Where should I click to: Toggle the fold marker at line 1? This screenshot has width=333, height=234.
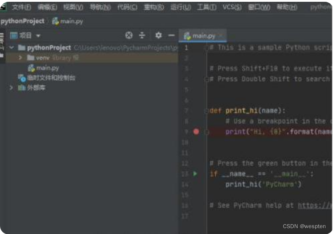click(206, 49)
